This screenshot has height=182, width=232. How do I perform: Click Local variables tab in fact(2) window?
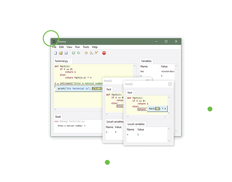pyautogui.click(x=136, y=124)
